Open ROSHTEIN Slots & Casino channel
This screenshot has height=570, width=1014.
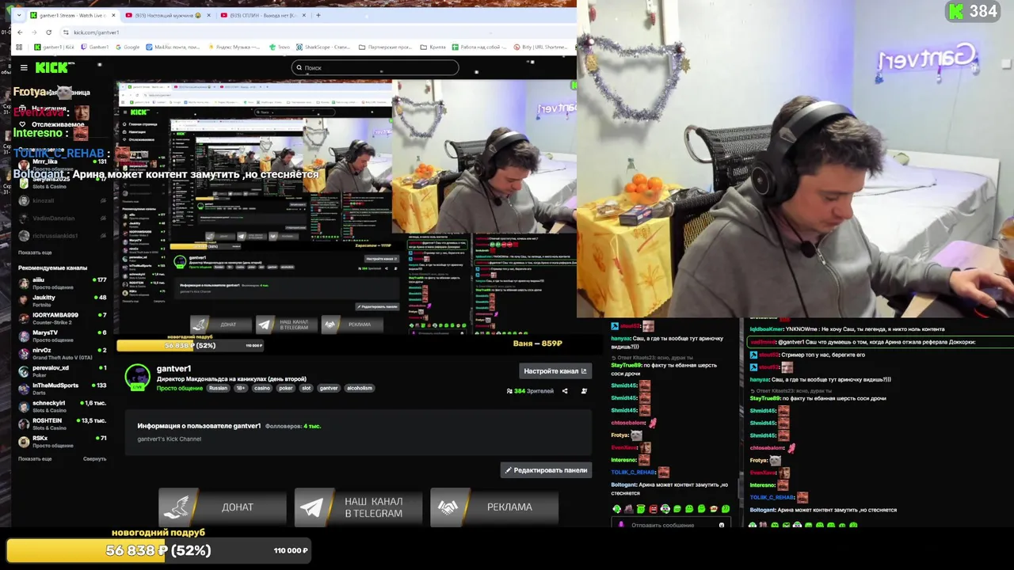(x=62, y=424)
